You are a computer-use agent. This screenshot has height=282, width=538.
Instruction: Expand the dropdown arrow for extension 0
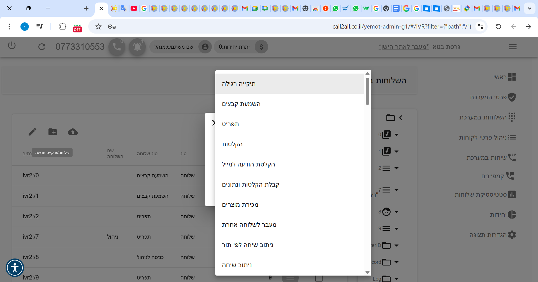pos(396,135)
